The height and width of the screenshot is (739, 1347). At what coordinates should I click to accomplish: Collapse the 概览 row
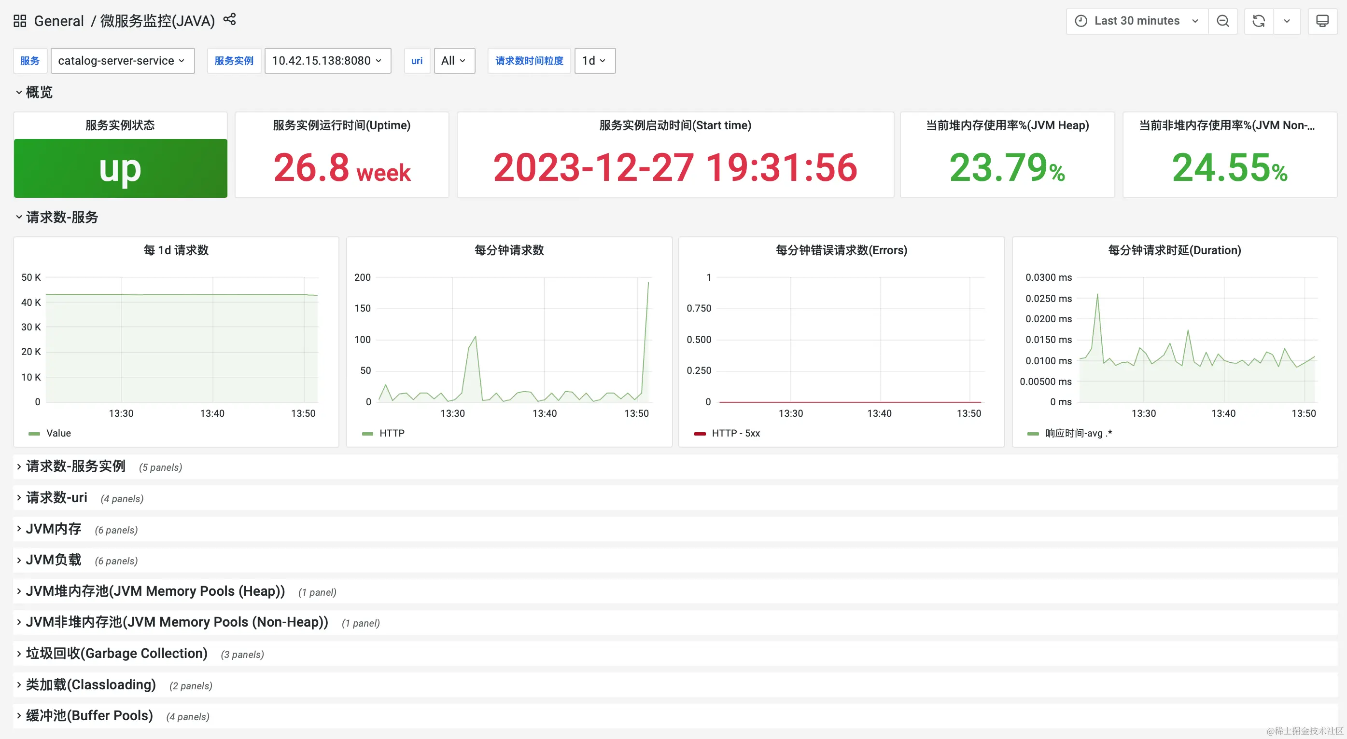point(39,93)
